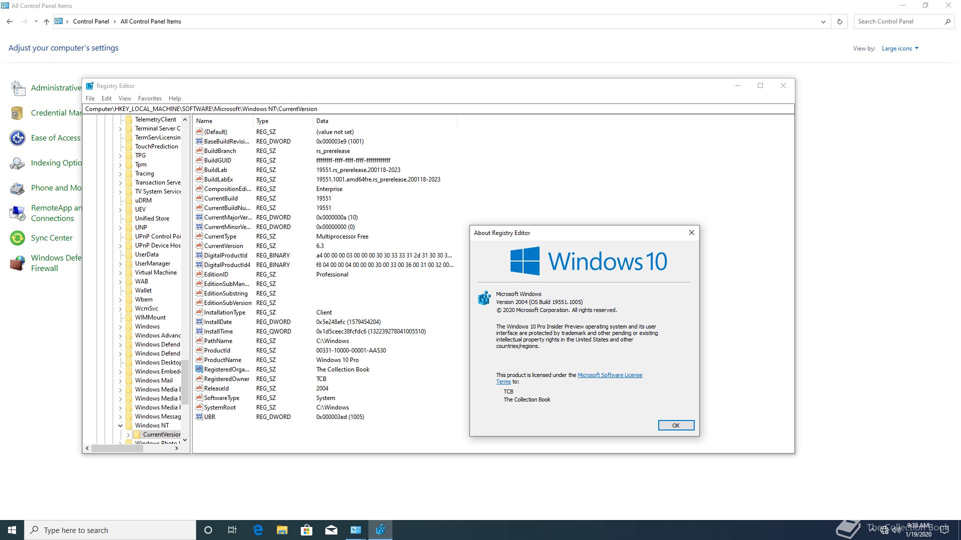961x540 pixels.
Task: Open the Help menu in Registry Editor
Action: (175, 98)
